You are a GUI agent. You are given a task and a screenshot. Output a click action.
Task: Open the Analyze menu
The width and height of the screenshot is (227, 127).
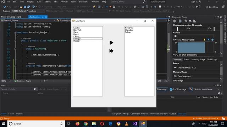64,2
